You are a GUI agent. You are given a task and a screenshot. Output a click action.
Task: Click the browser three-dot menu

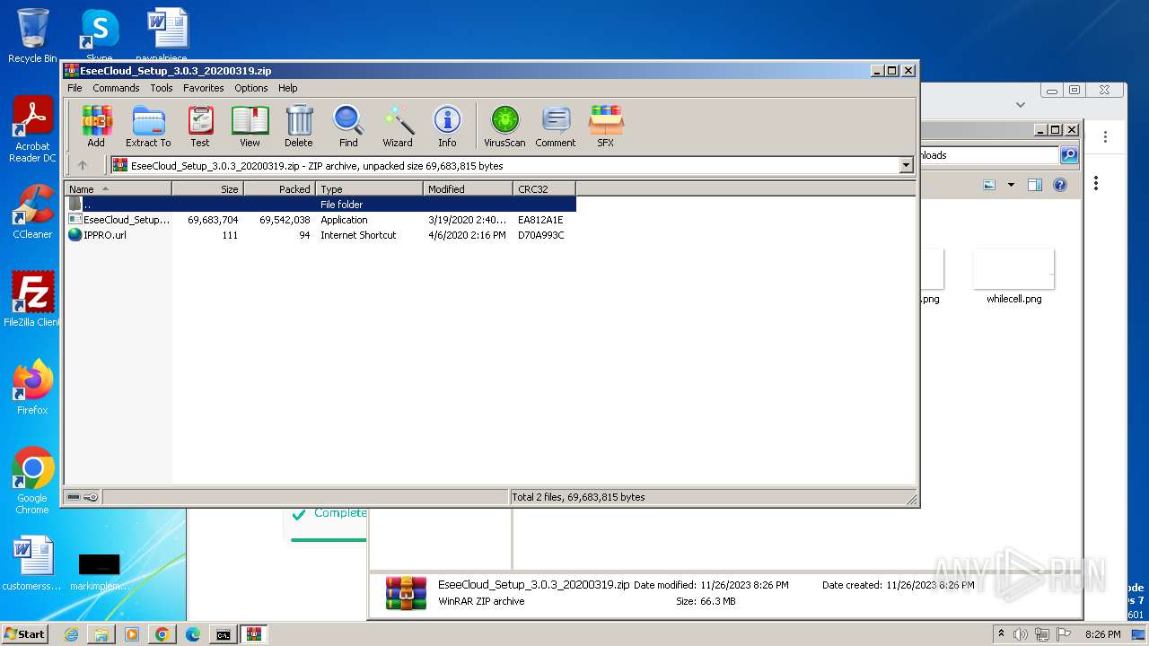point(1105,137)
